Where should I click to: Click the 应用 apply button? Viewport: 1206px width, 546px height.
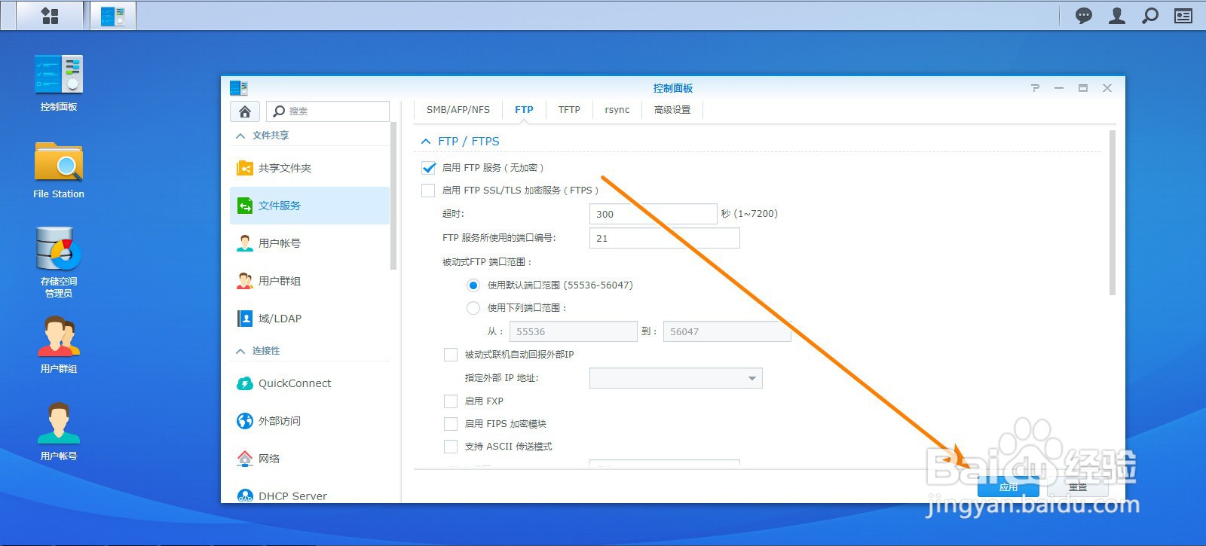(x=1009, y=487)
